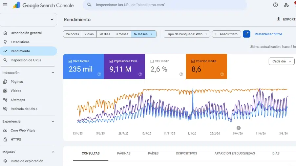This screenshot has width=296, height=166.
Task: Click the 8,6 average position value
Action: click(x=196, y=69)
